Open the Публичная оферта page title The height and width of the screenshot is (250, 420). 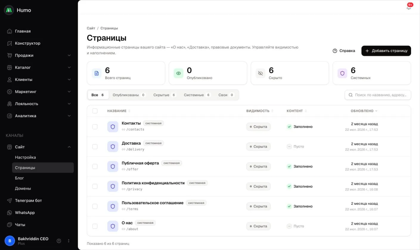tap(140, 163)
